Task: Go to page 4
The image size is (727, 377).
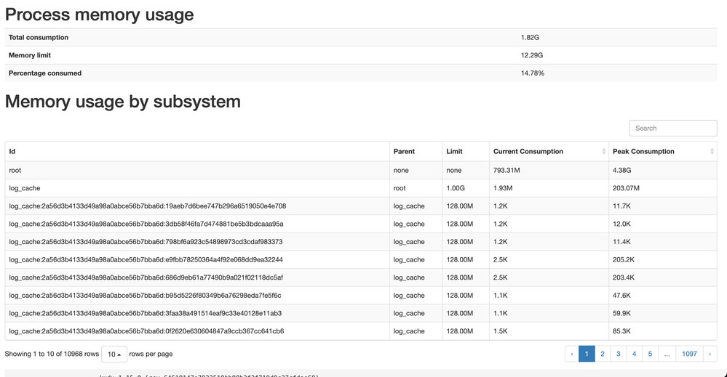Action: coord(635,354)
